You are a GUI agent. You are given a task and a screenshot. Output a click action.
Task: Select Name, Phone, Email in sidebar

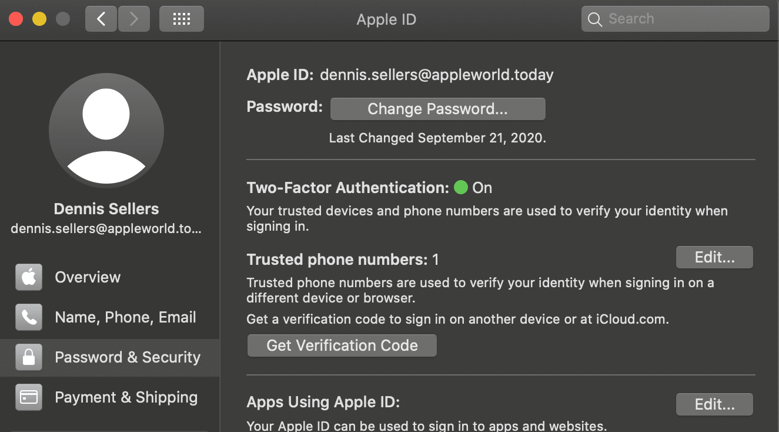tap(125, 317)
